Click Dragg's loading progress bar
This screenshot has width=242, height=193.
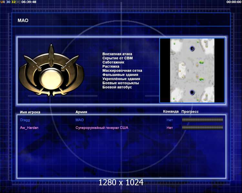(x=203, y=120)
